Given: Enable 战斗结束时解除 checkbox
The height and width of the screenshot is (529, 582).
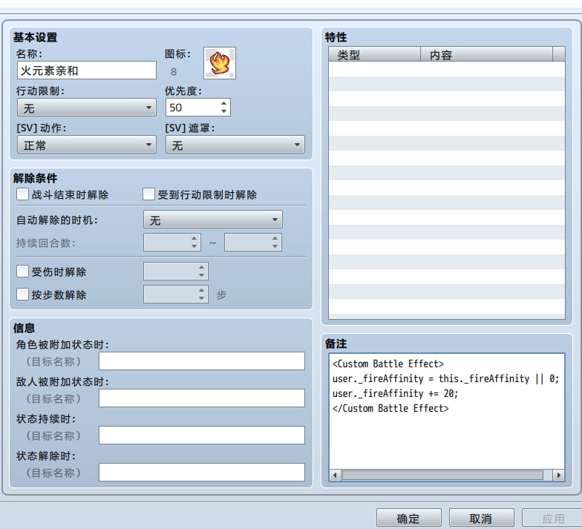Looking at the screenshot, I should [22, 194].
